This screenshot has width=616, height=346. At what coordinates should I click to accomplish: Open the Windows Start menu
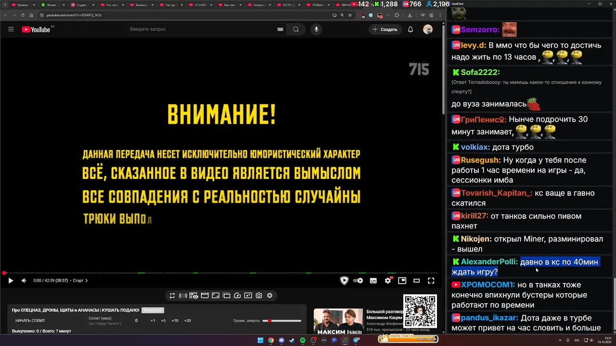click(x=260, y=340)
